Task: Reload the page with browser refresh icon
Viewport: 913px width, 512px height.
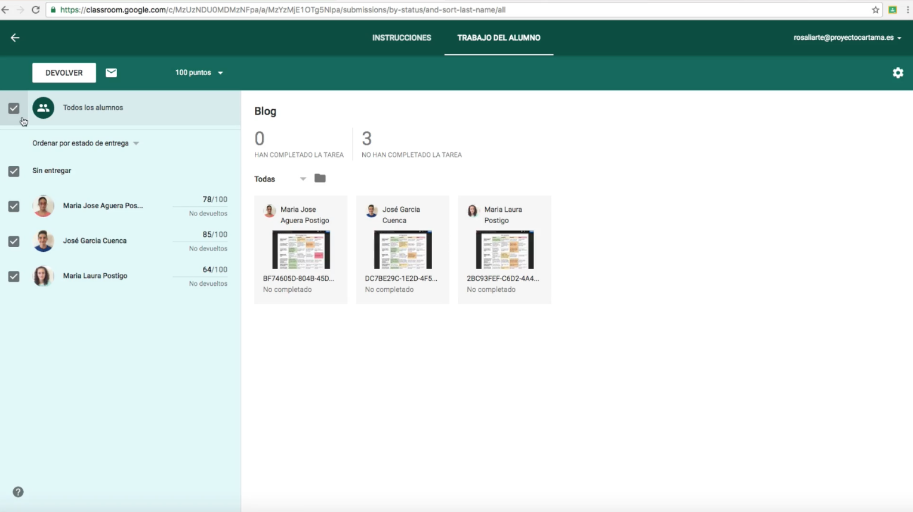Action: coord(35,10)
